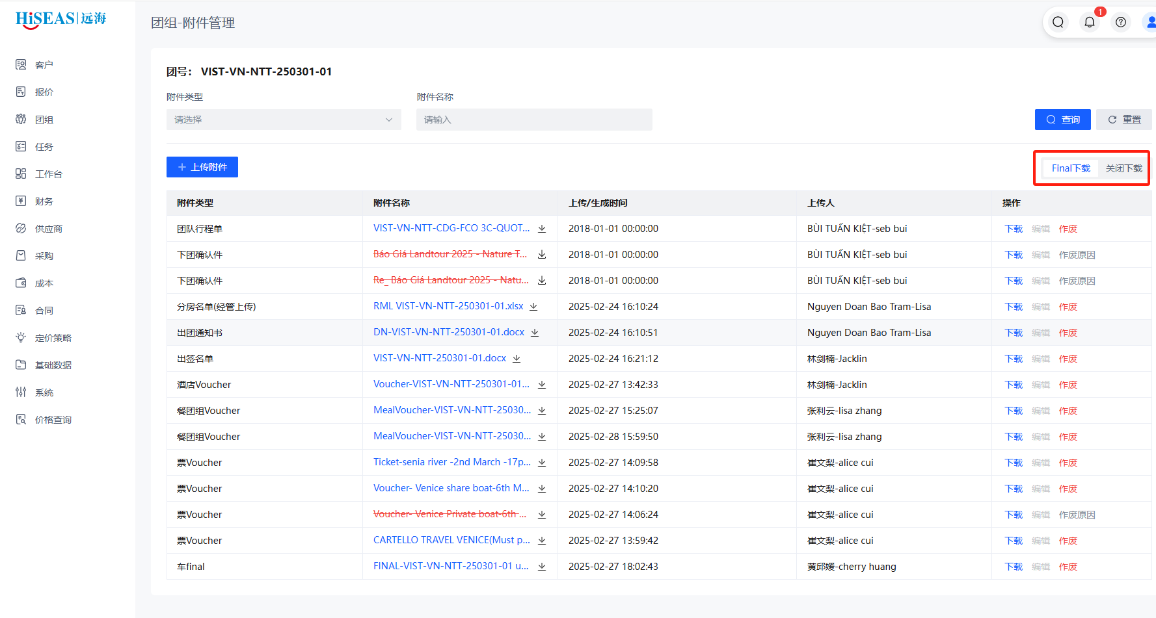The image size is (1156, 618).
Task: Click 下载 in the 团队行程单 row
Action: pyautogui.click(x=1014, y=229)
